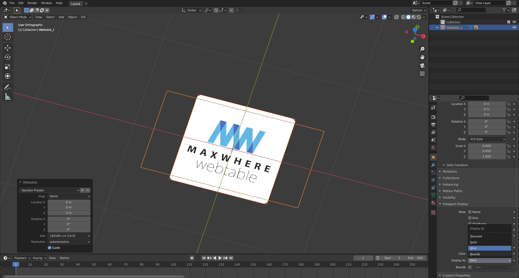Viewport: 519px width, 278px height.
Task: Switch to rendered viewport shading
Action: coord(419,17)
